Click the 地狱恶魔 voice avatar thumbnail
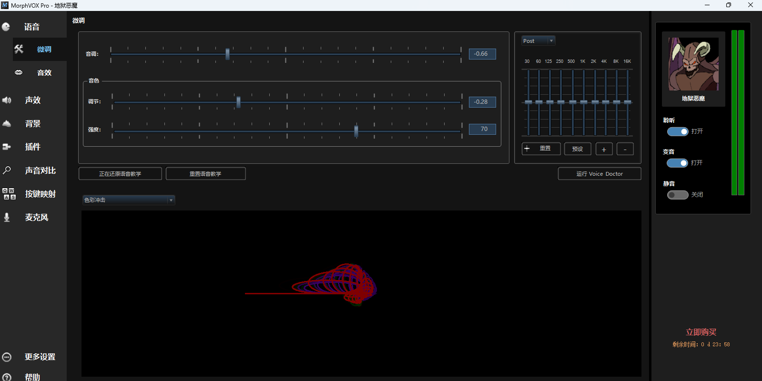762x381 pixels. pyautogui.click(x=693, y=64)
